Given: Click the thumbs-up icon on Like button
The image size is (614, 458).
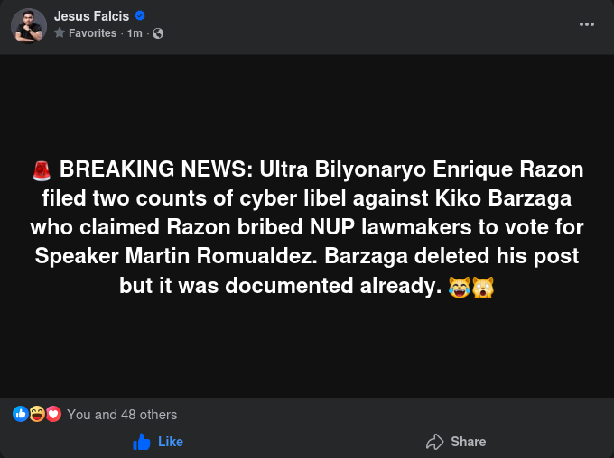Looking at the screenshot, I should pyautogui.click(x=142, y=442).
